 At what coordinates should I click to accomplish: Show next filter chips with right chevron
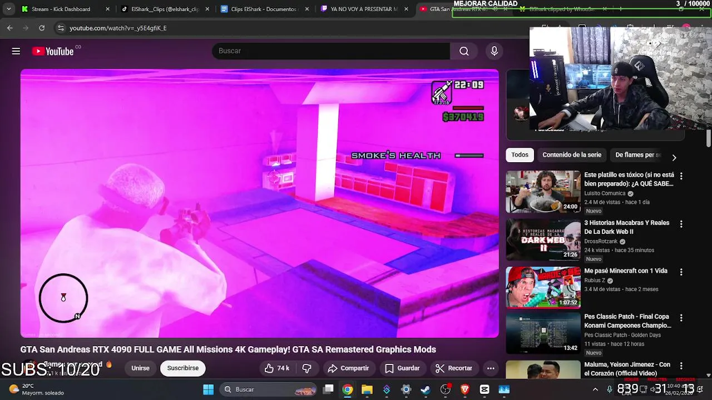point(674,158)
